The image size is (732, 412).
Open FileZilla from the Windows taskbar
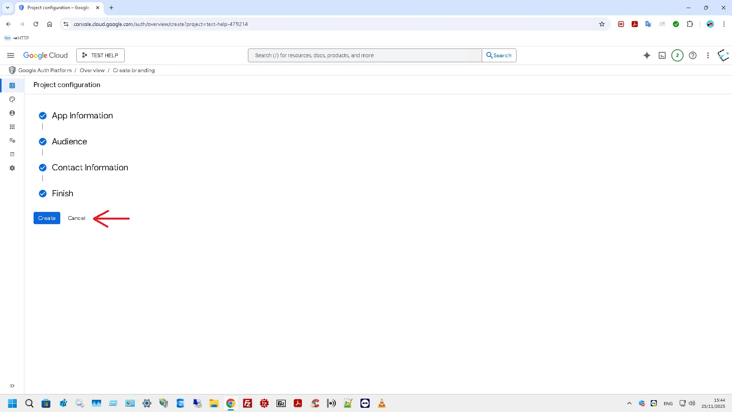coord(247,403)
